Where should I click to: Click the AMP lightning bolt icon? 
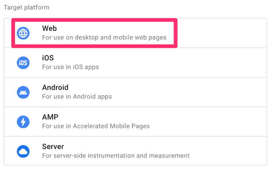[x=23, y=122]
